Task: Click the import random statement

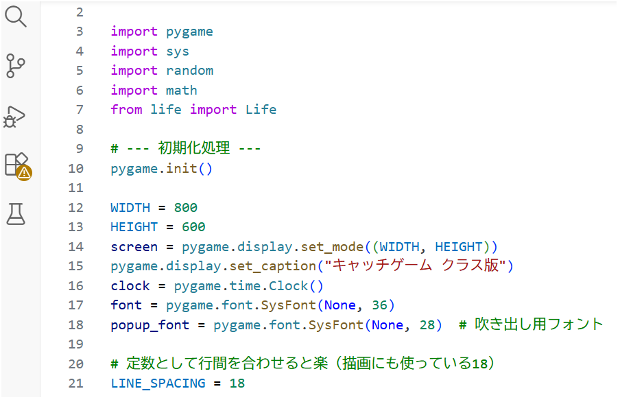Action: tap(162, 70)
